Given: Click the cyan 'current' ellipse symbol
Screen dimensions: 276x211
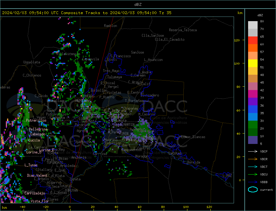Looking at the screenshot, I should pyautogui.click(x=253, y=190).
